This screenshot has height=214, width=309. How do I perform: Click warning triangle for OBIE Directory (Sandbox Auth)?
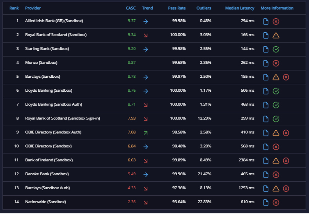[276, 133]
